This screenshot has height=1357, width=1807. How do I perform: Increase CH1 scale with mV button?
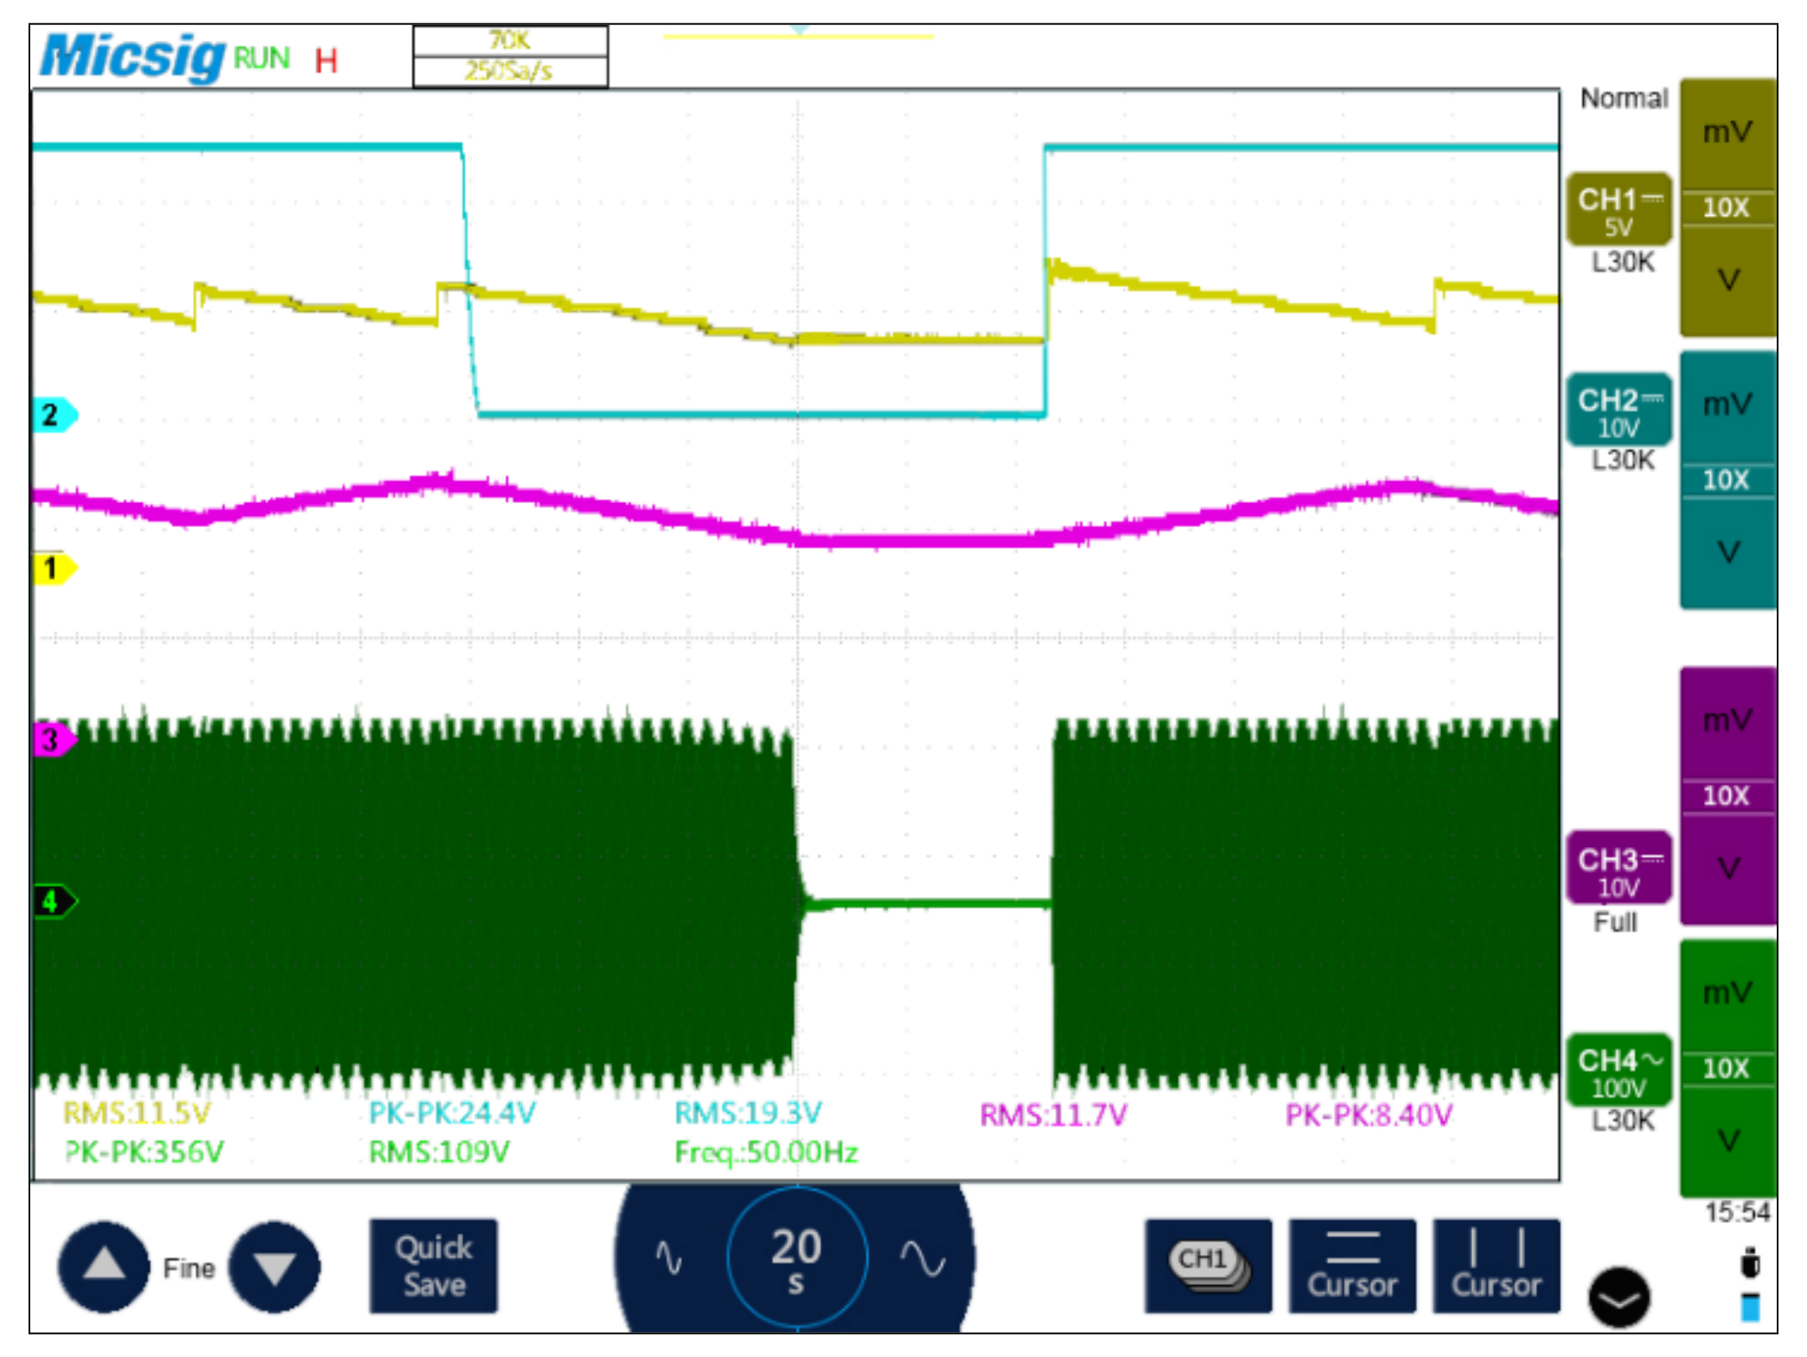point(1727,132)
